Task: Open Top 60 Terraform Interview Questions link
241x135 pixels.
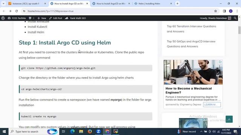Action: (x=191, y=29)
